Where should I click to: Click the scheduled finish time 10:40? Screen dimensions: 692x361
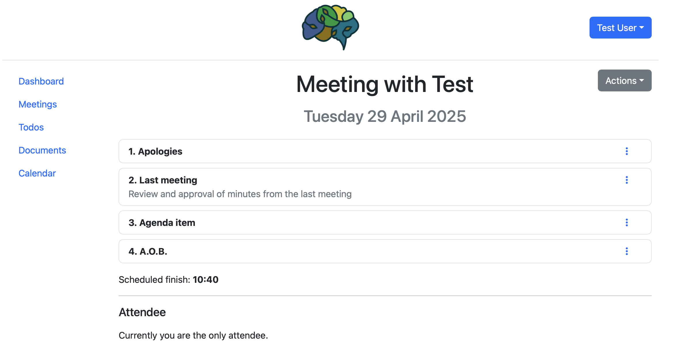coord(206,279)
